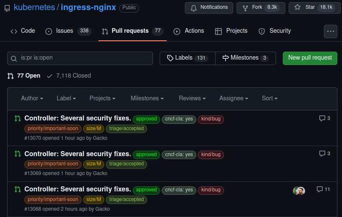Image resolution: width=342 pixels, height=217 pixels.
Task: Click the open pull request icon for #13069
Action: pos(17,154)
